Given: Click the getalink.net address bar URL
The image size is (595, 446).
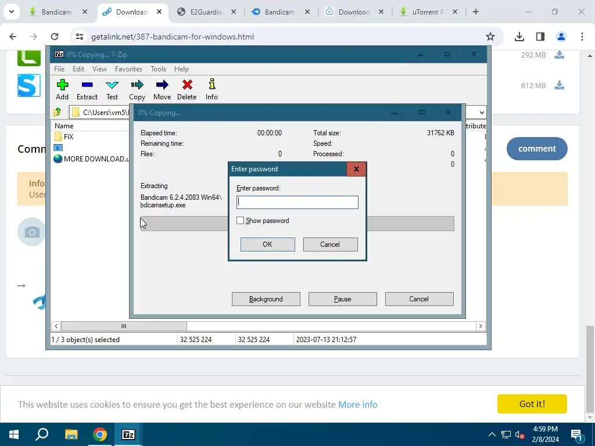Looking at the screenshot, I should (172, 37).
